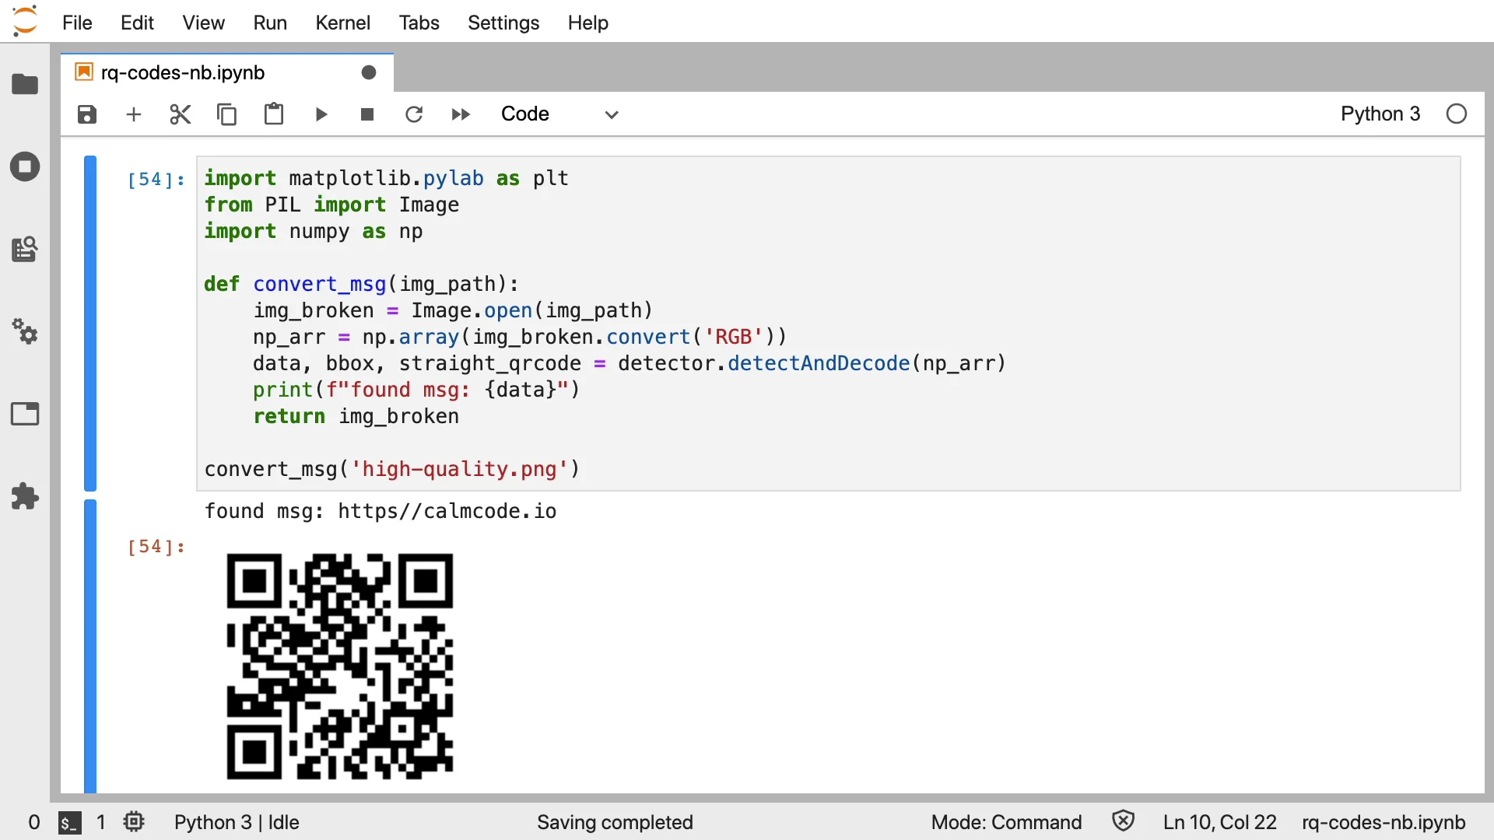The height and width of the screenshot is (840, 1494).
Task: Run the selected cell
Action: pos(321,114)
